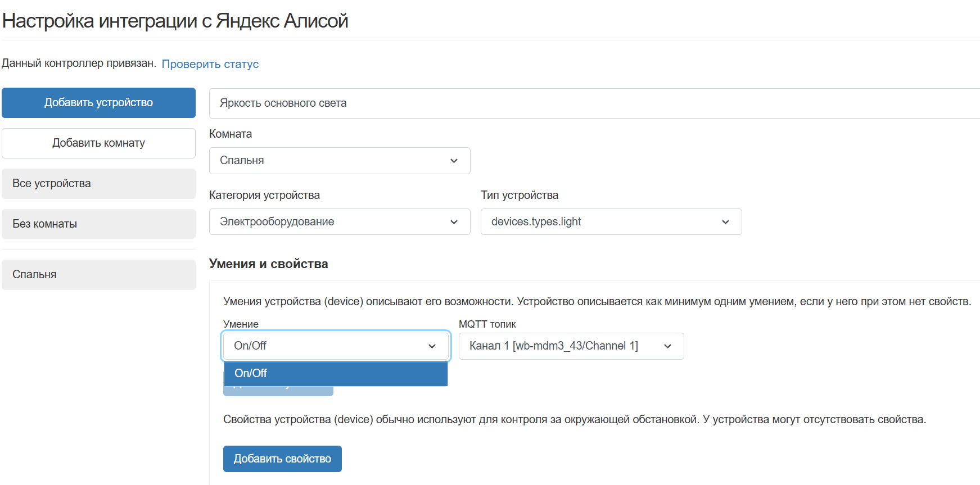The height and width of the screenshot is (485, 980).
Task: Open the Тип устройства dropdown devices.types.light
Action: tap(602, 222)
